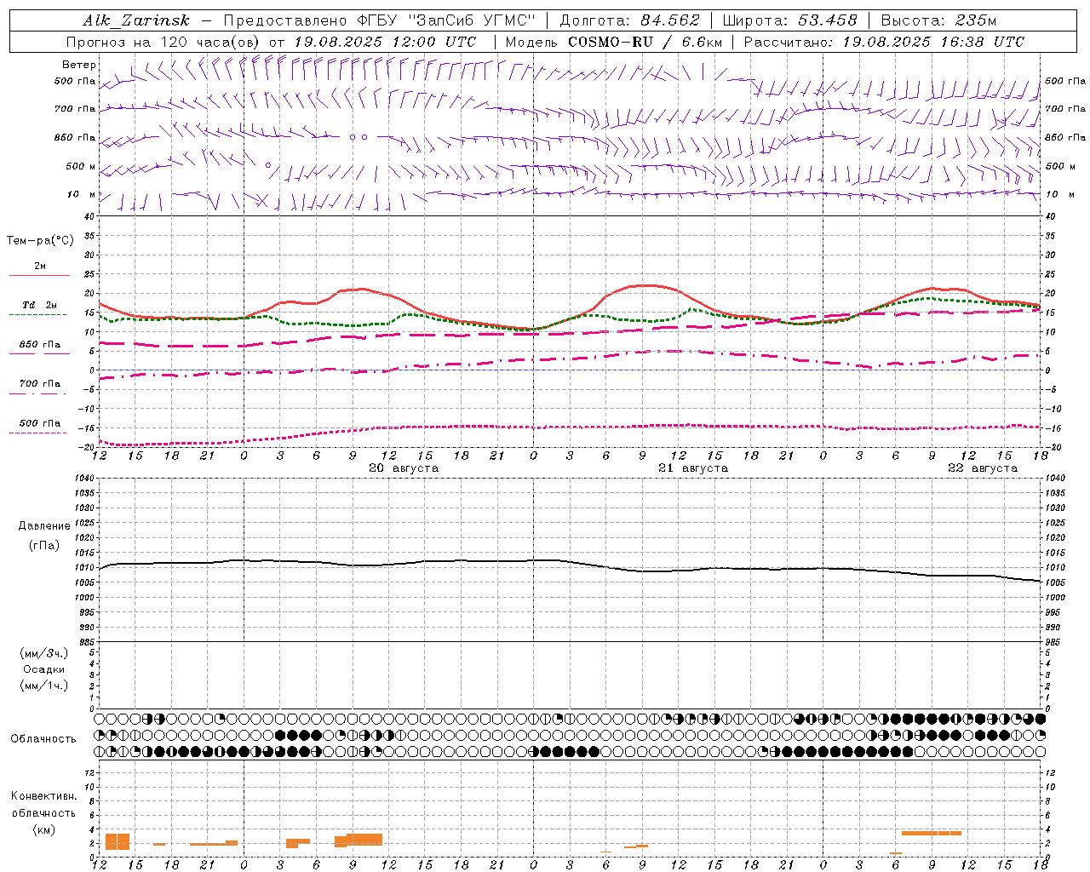Click the 'Td 2м' dew point legend entry
Screen dimensions: 1090x872
40,304
